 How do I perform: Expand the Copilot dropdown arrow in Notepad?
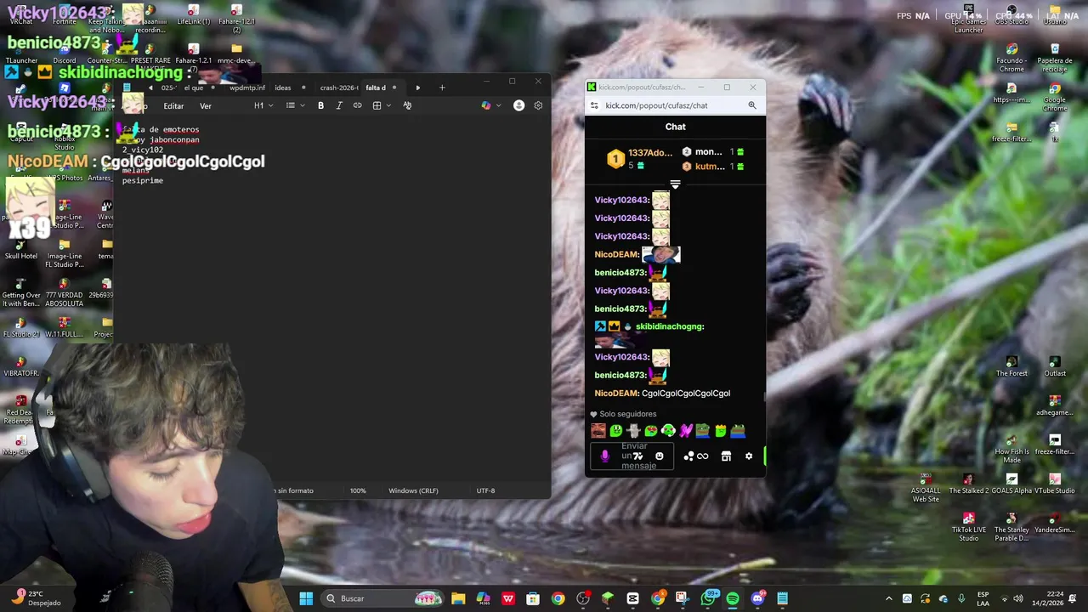[498, 105]
